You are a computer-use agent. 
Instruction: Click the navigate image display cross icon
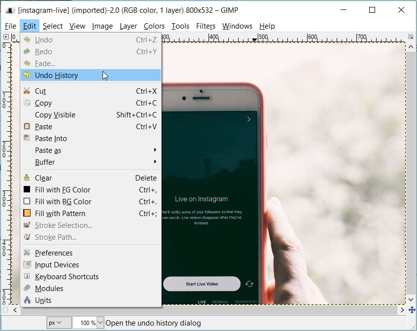pyautogui.click(x=412, y=310)
